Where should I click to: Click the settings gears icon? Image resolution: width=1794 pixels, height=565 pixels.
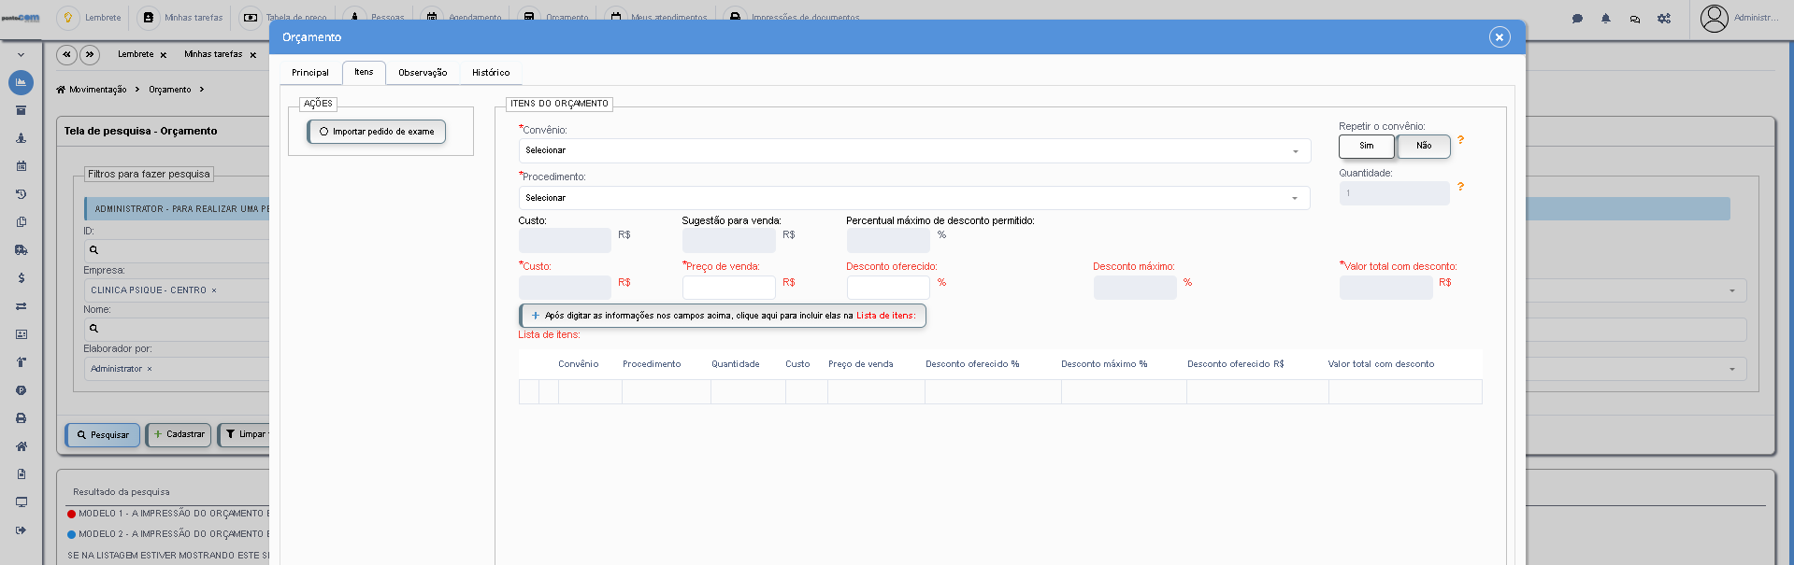tap(1664, 18)
